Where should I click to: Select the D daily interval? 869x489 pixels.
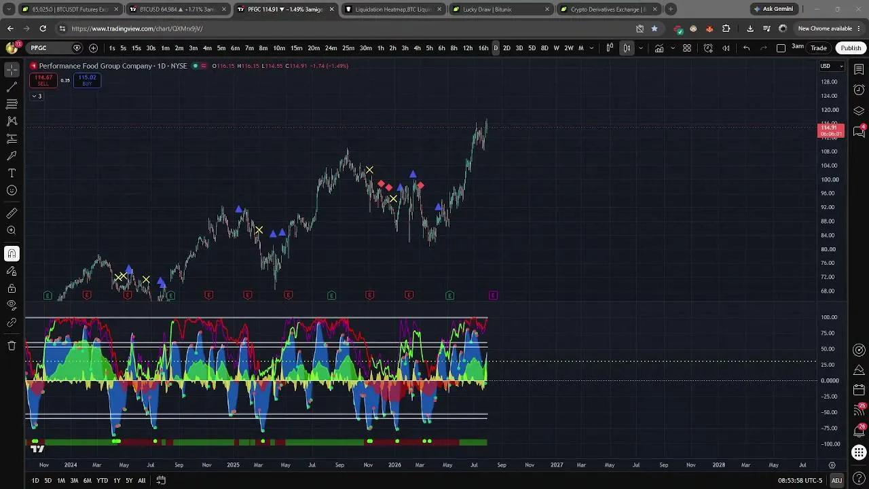(496, 48)
